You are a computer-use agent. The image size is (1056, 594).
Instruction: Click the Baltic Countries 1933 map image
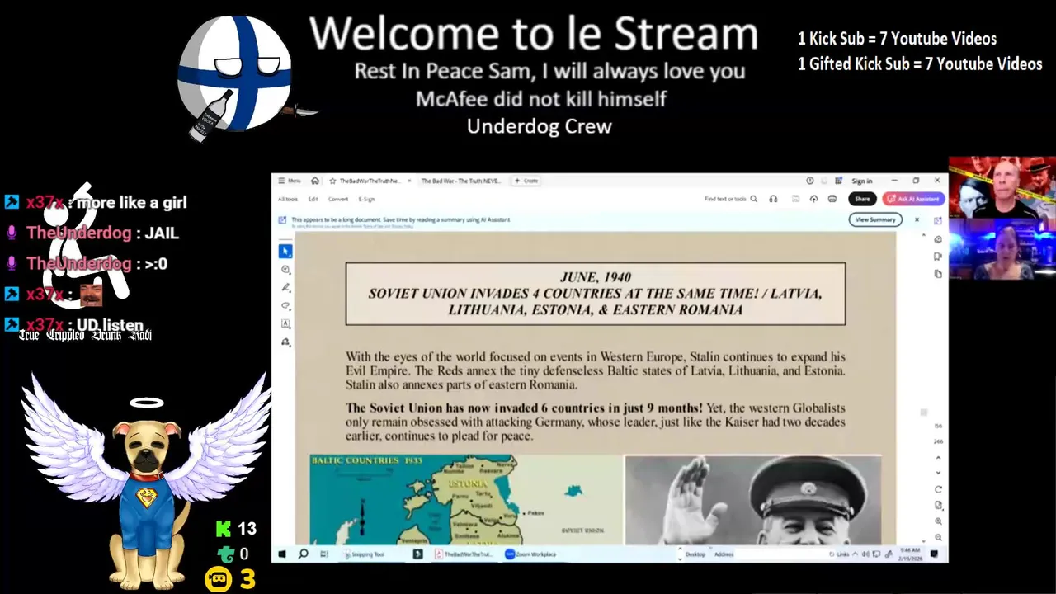coord(465,499)
